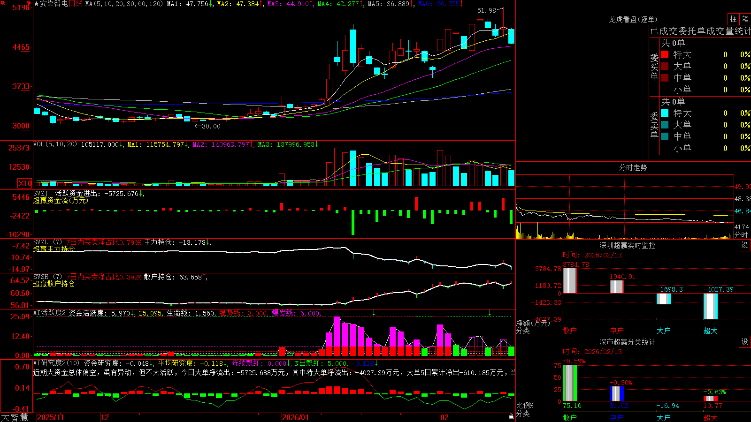Click the AI研究度2(10) indicator label
Viewport: 751px width, 422px height.
[56, 363]
